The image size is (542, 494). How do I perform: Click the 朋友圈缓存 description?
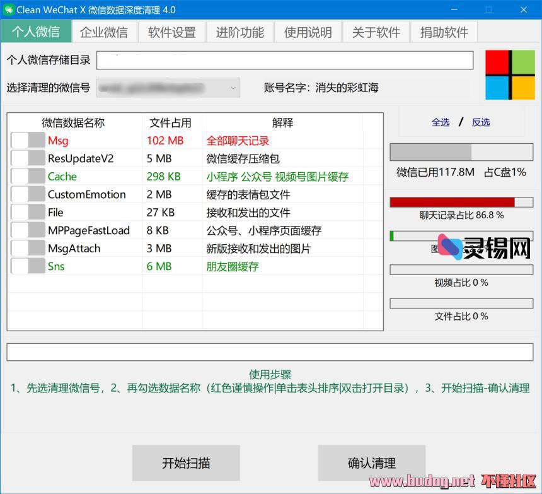(233, 267)
